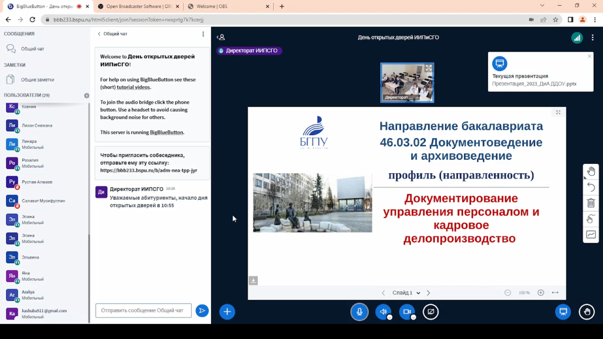Click the send message arrow button
Screen dimensions: 603x339
pyautogui.click(x=202, y=311)
